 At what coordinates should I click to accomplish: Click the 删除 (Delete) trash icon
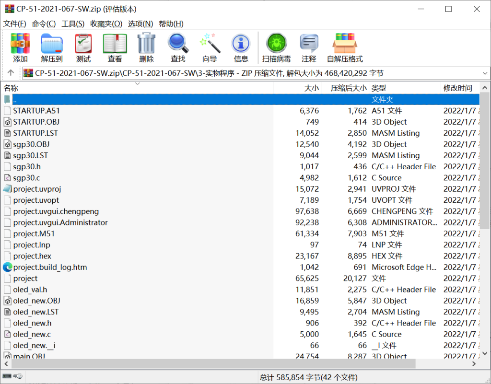click(146, 48)
